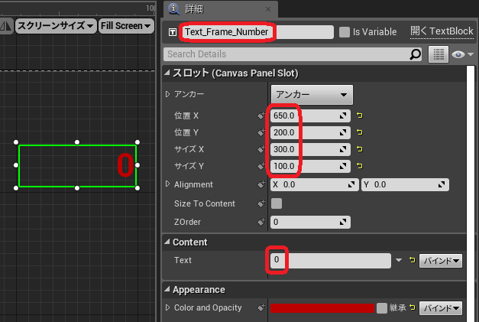Click animation key icon for 位置 X
The width and height of the screenshot is (479, 322).
point(261,115)
